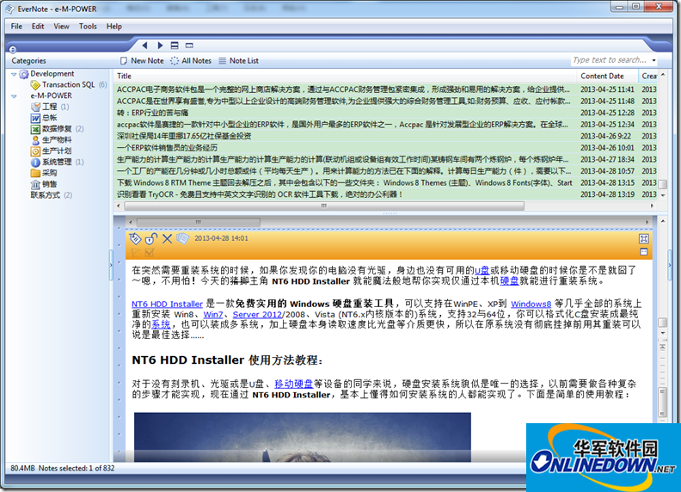Follow the U盘 hyperlink
Viewport: 681px width, 492px height.
click(482, 270)
